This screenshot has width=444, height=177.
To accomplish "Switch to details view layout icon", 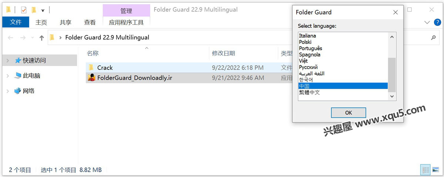I will (x=425, y=170).
